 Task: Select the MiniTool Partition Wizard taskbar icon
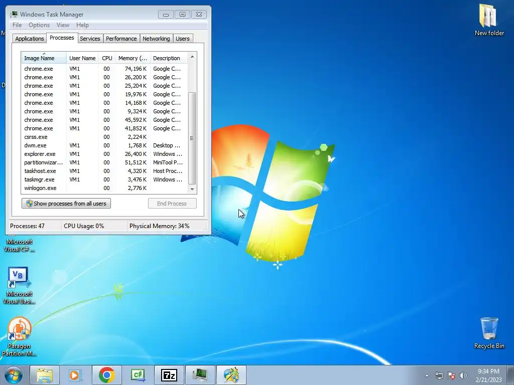(231, 375)
